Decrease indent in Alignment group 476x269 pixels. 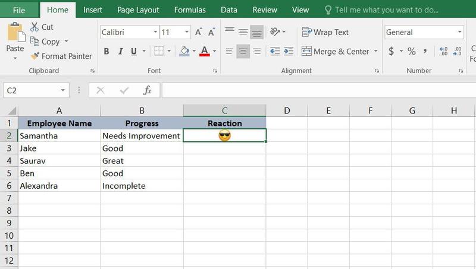click(x=275, y=51)
